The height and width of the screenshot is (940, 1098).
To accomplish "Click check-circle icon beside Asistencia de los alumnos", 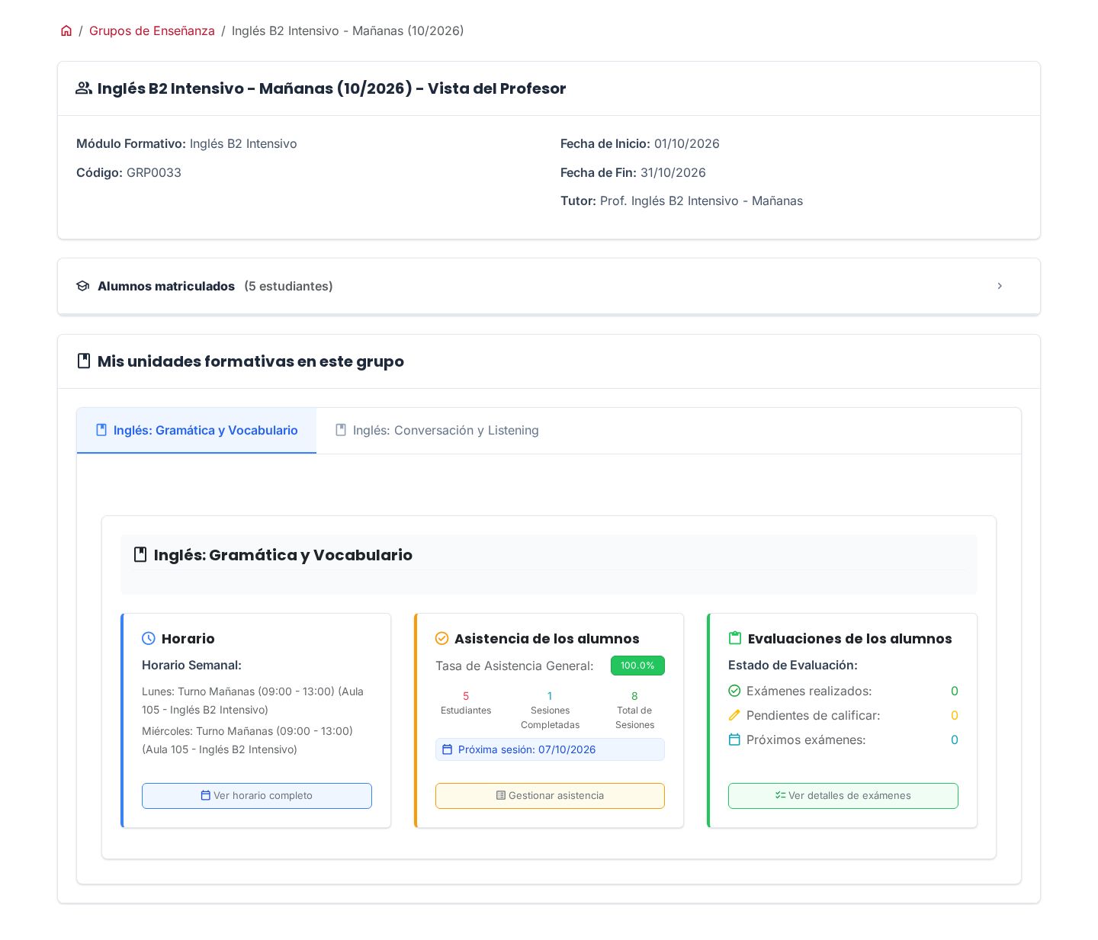I will coord(441,638).
